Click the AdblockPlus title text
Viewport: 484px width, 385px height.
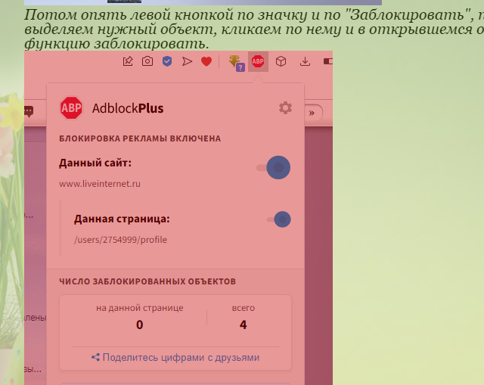[128, 108]
